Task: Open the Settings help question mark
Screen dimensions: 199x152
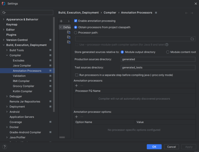Action: [5, 147]
